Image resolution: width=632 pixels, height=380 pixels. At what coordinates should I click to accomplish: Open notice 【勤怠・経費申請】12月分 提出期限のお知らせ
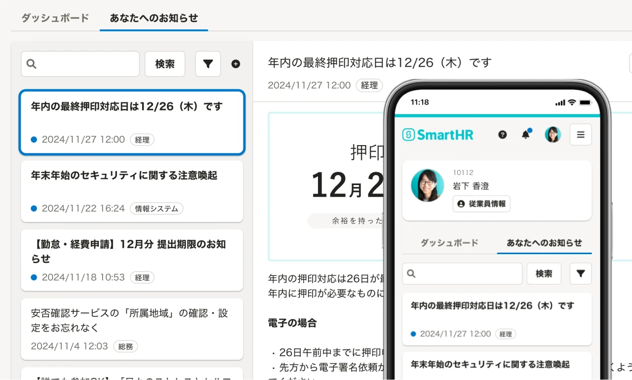(132, 260)
